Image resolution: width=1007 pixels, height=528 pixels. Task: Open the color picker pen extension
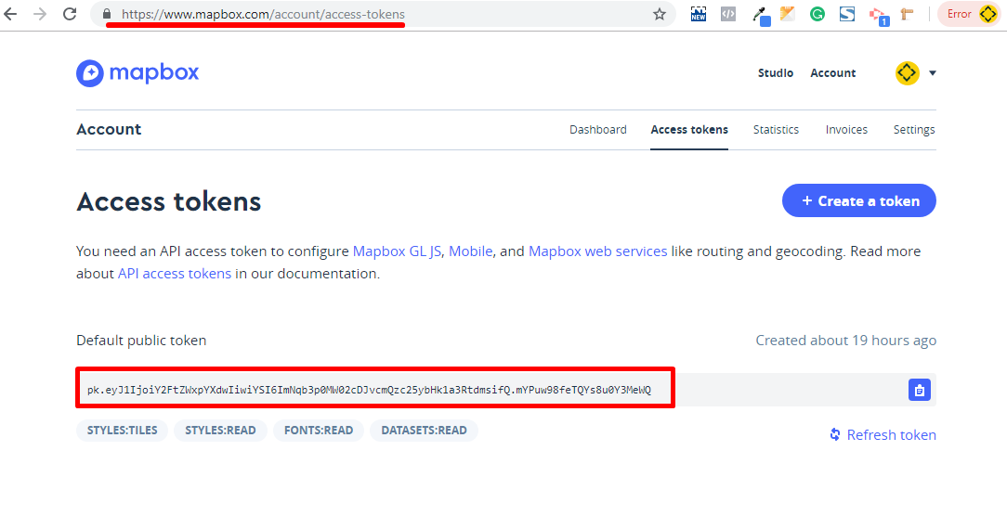tap(761, 16)
